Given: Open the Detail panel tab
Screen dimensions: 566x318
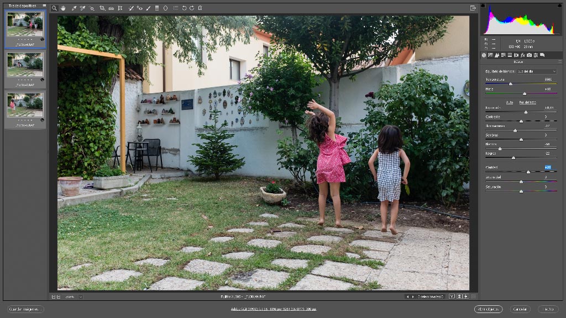Looking at the screenshot, I should (497, 55).
